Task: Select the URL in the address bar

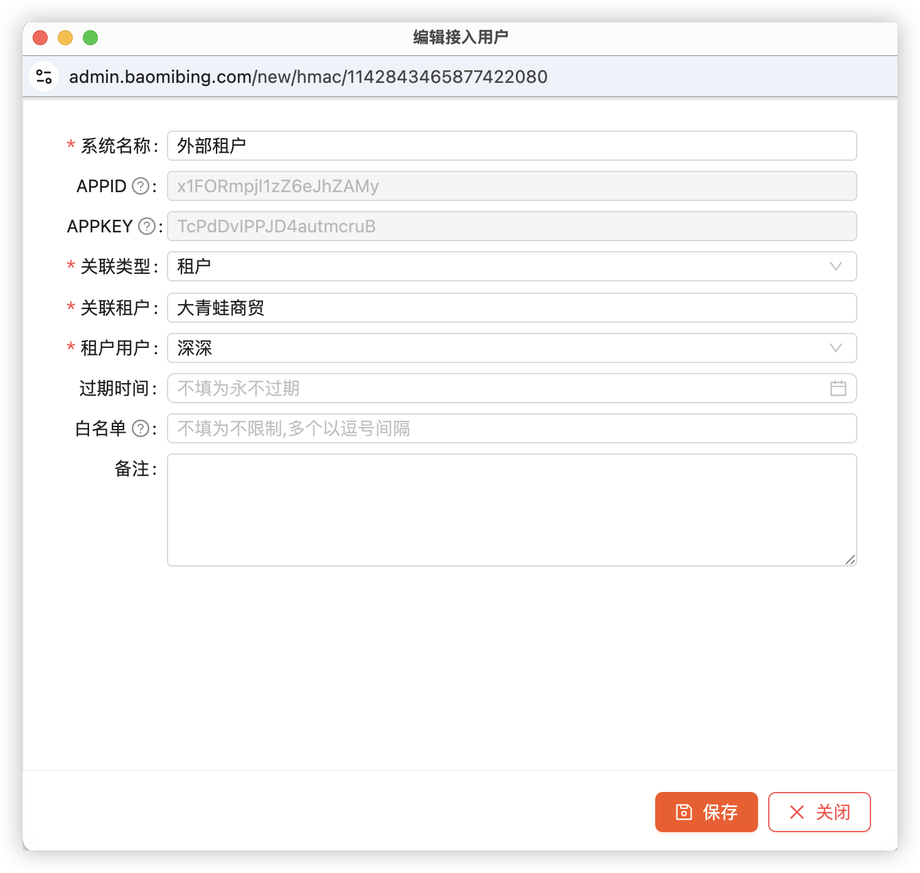Action: (x=308, y=77)
